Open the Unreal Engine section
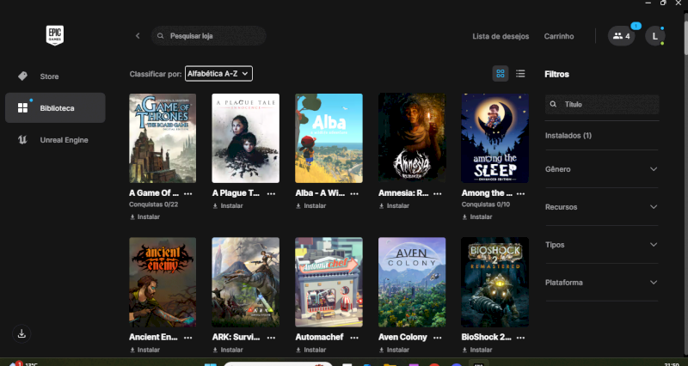This screenshot has width=688, height=366. coord(55,140)
